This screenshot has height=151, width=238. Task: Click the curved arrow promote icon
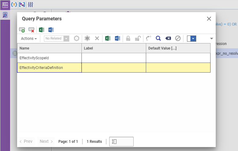(x=149, y=38)
